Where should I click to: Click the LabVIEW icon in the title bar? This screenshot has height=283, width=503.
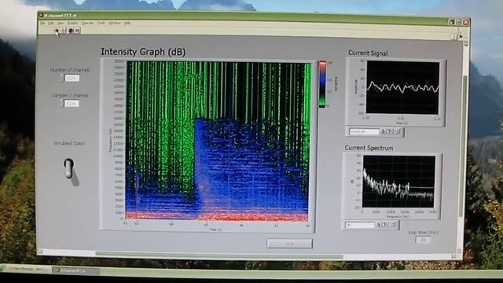[41, 15]
